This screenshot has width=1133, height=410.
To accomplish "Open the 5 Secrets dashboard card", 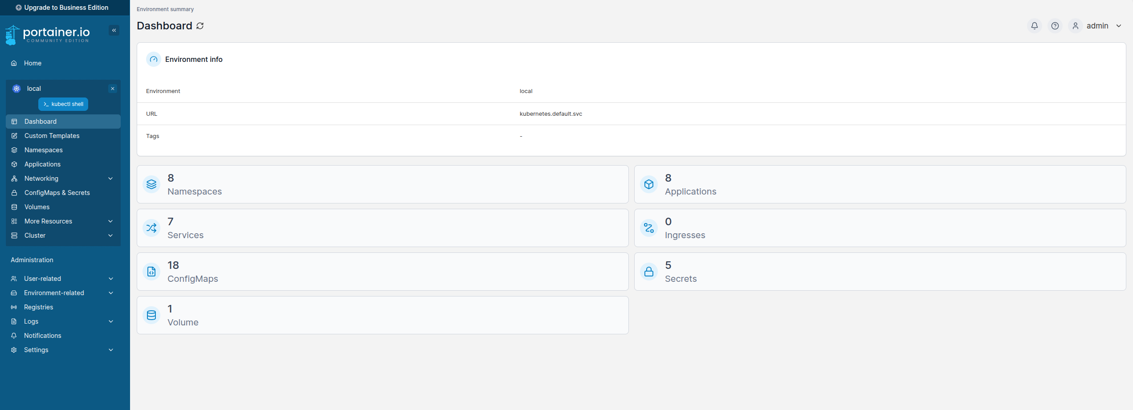I will (x=880, y=272).
